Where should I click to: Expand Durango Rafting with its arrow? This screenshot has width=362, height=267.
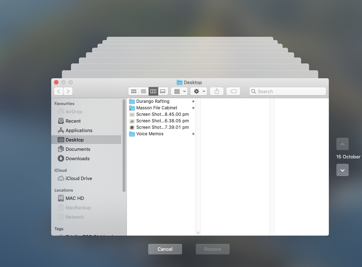pyautogui.click(x=194, y=101)
